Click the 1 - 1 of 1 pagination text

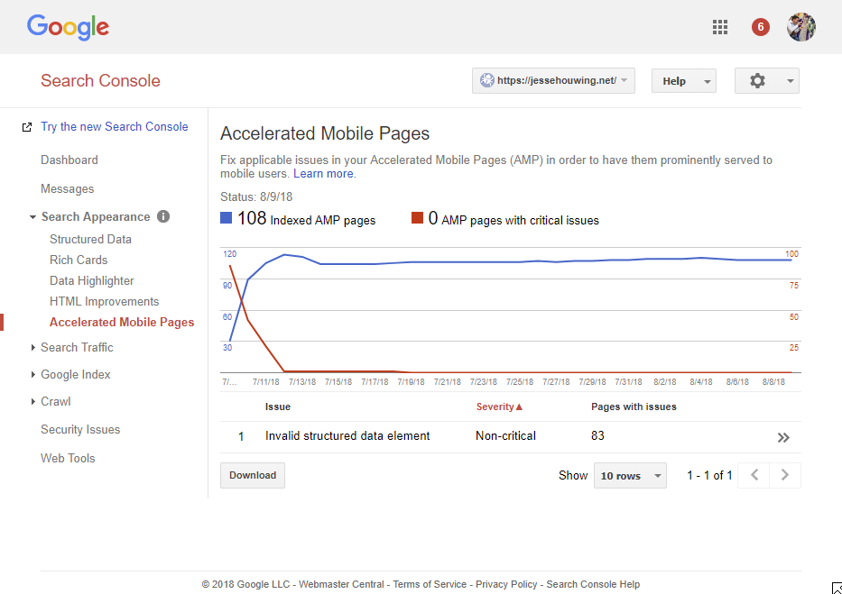(x=709, y=476)
